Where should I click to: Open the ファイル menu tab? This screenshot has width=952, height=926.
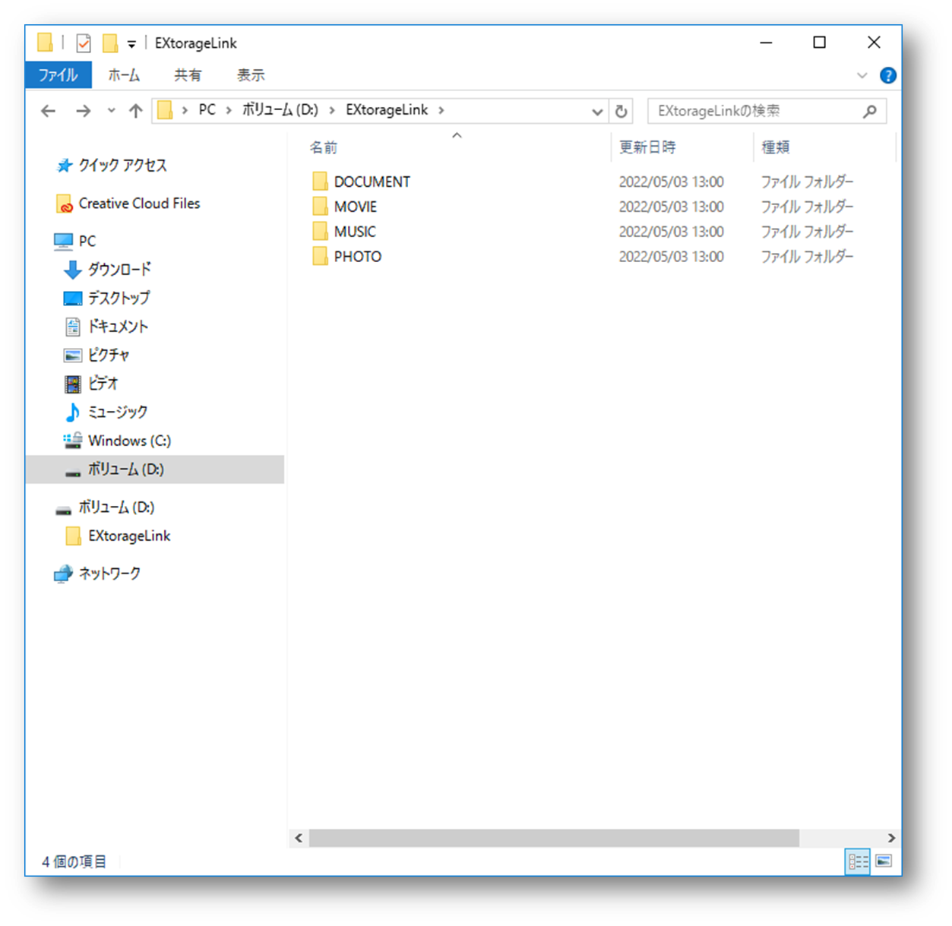[x=59, y=75]
